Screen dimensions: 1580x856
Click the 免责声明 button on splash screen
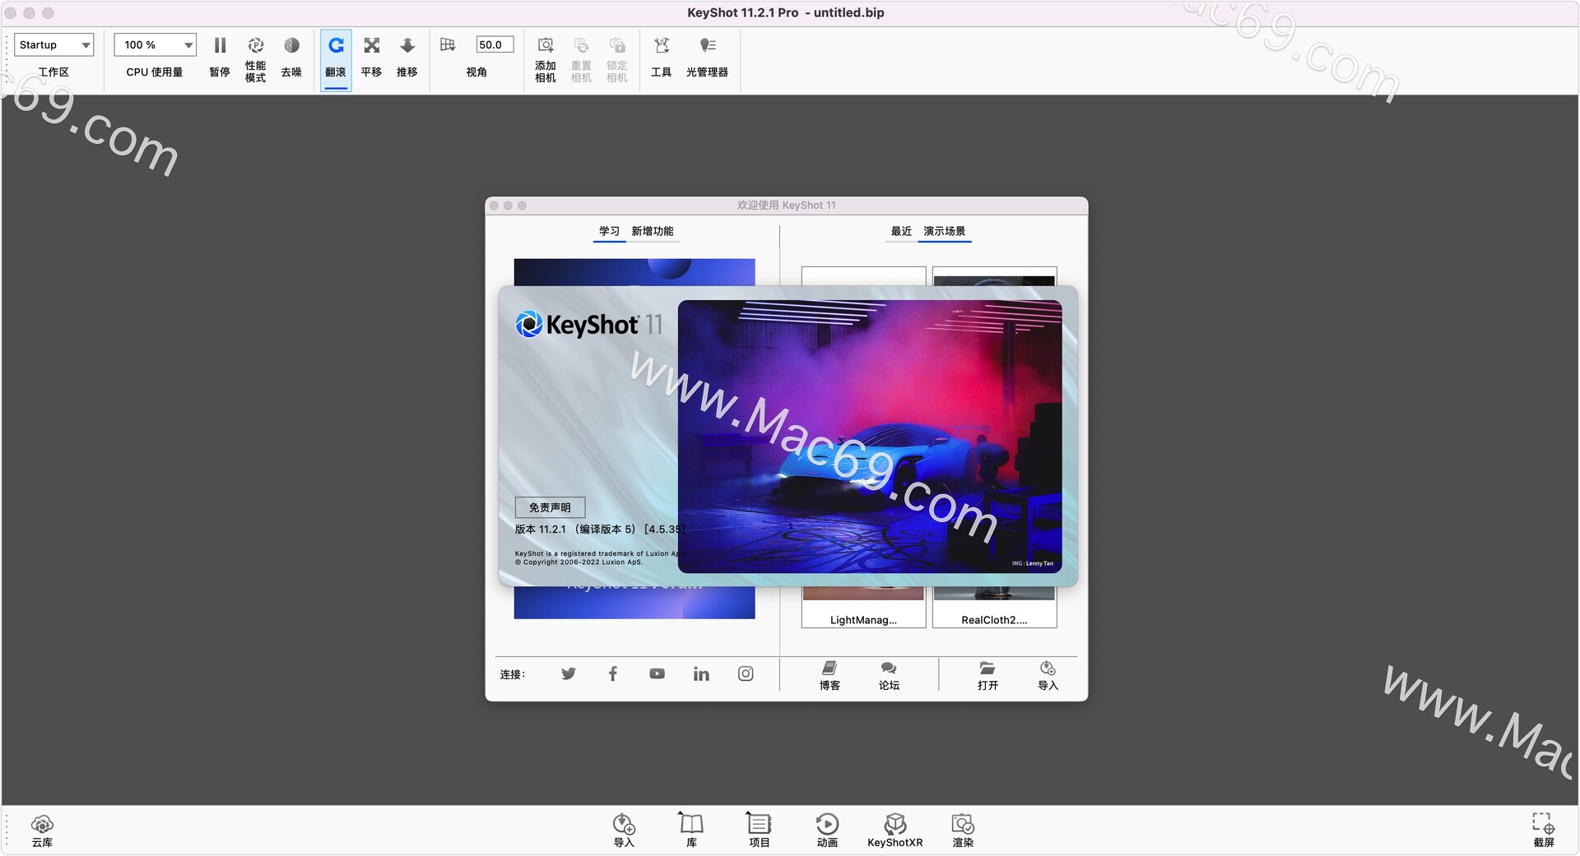click(x=551, y=507)
